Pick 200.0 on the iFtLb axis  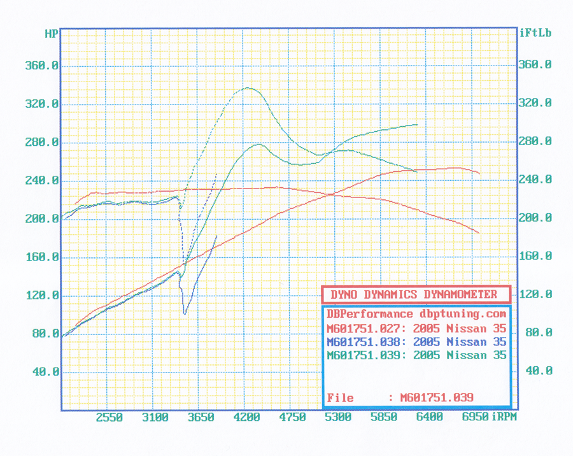click(x=535, y=218)
